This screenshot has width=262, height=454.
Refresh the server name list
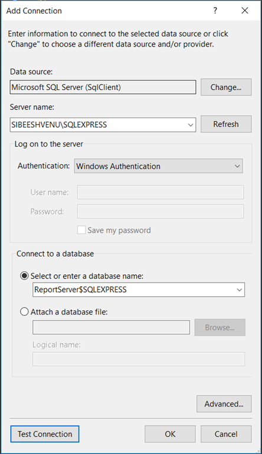pos(226,124)
